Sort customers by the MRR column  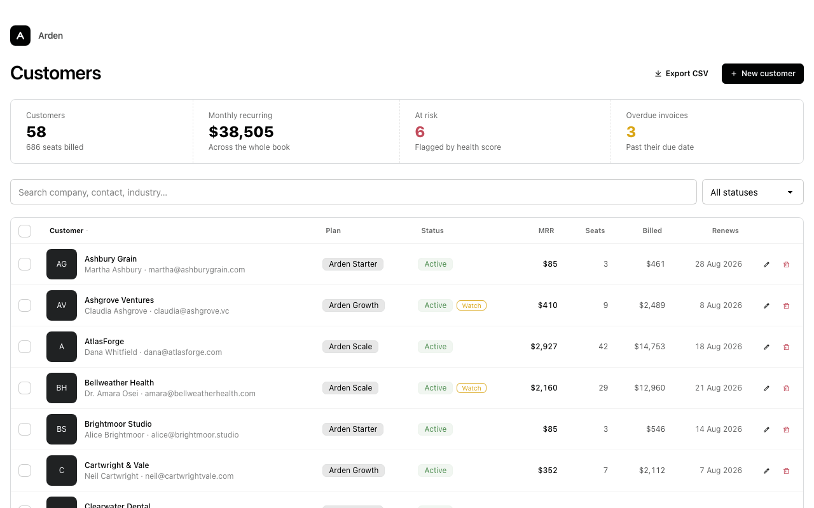click(x=546, y=231)
